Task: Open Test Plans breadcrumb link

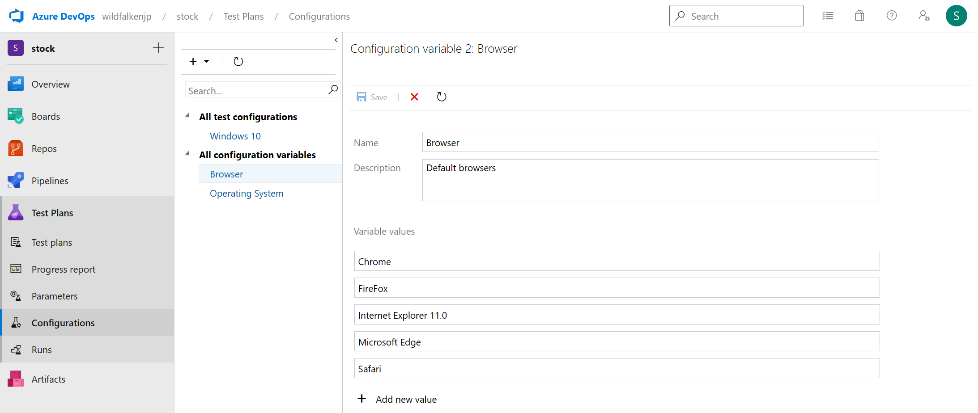Action: (x=243, y=17)
